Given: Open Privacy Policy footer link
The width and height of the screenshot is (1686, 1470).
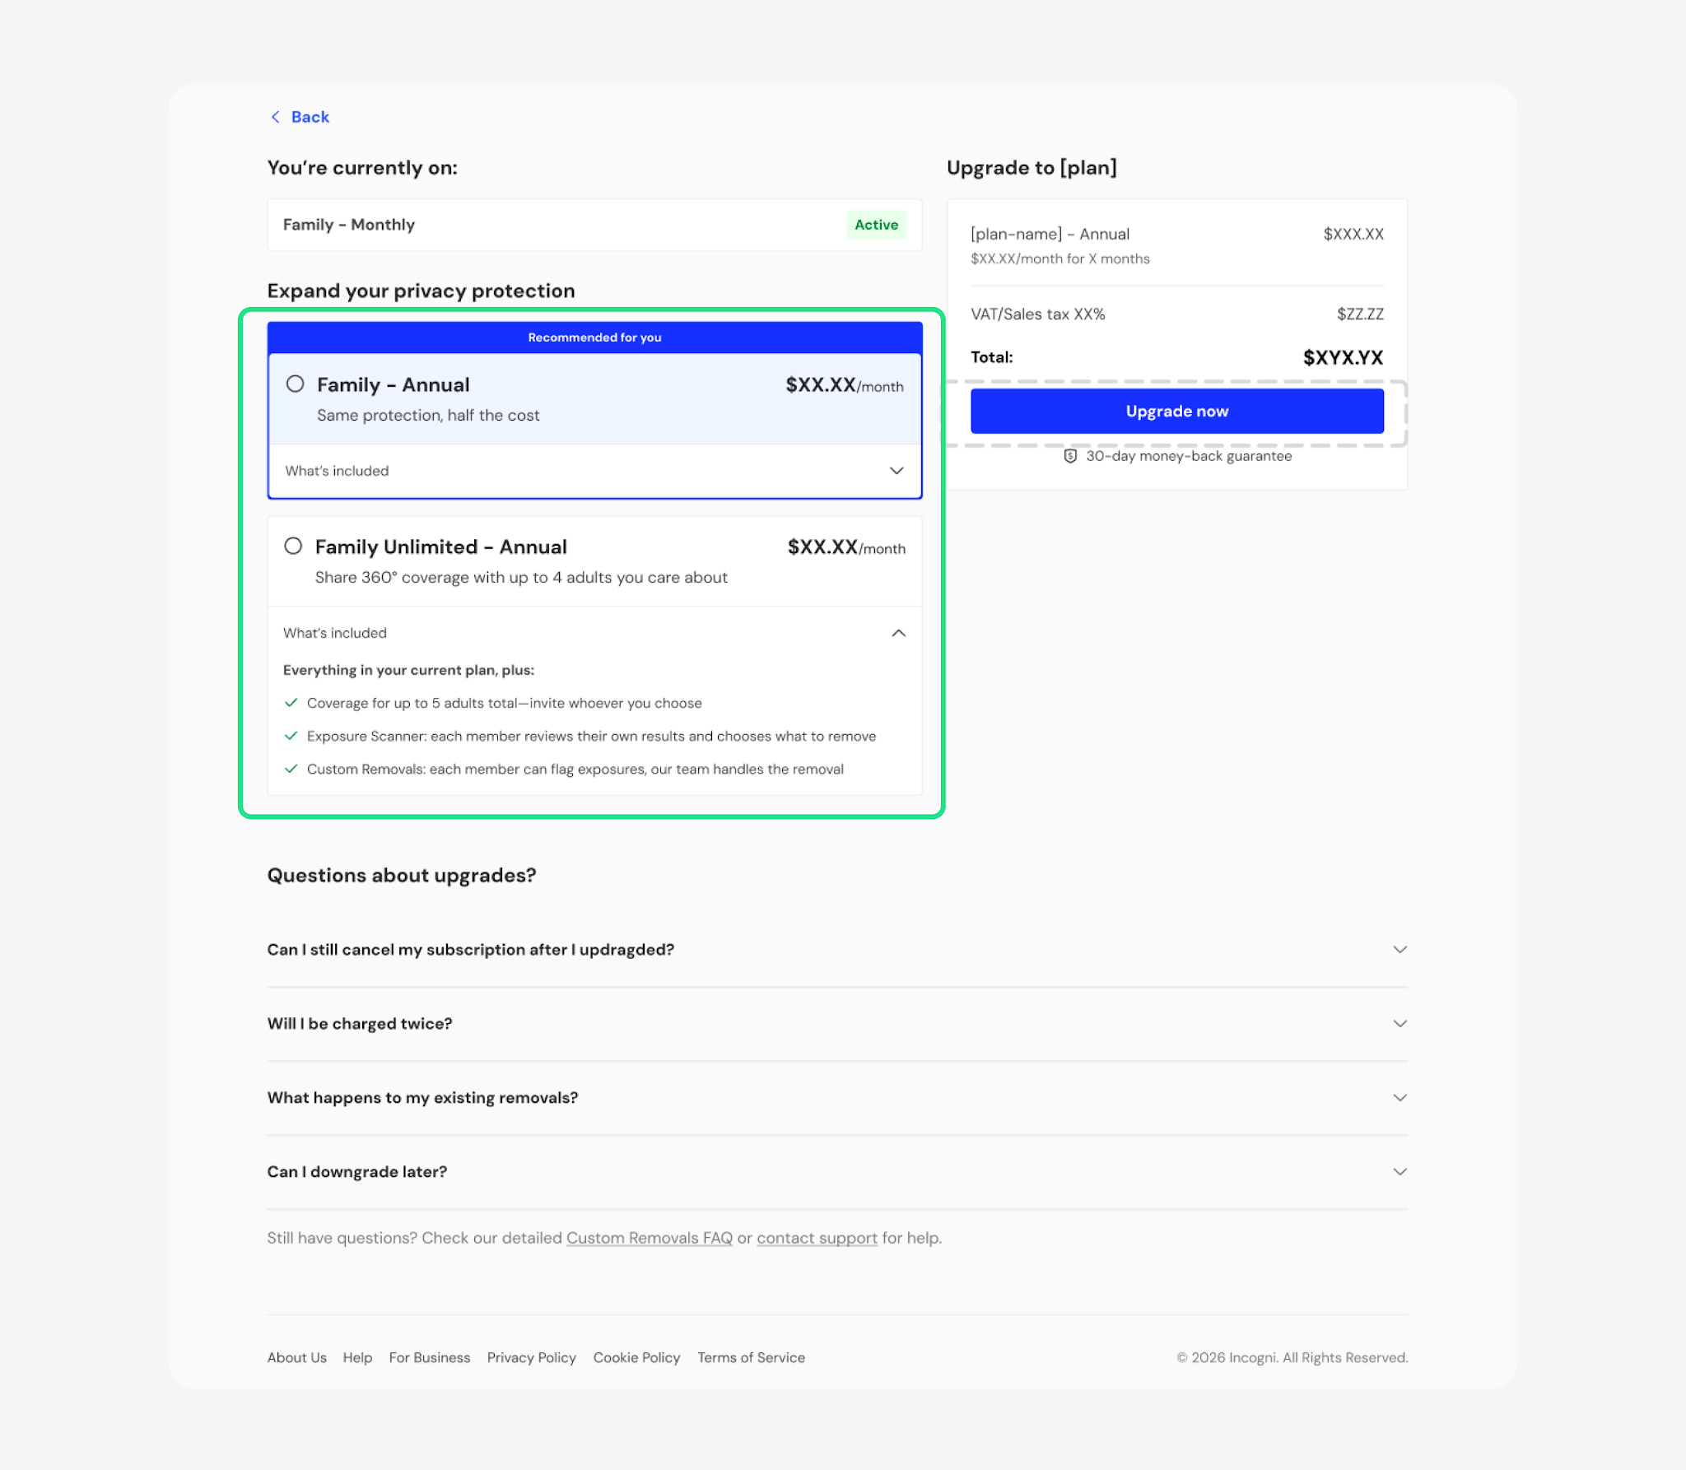Looking at the screenshot, I should pos(531,1357).
